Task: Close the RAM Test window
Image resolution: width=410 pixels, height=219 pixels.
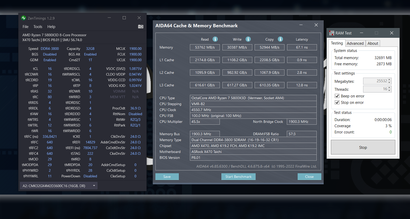Action: pos(392,33)
